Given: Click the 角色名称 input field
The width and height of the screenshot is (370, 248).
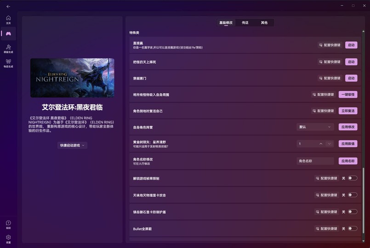Looking at the screenshot, I should (x=315, y=161).
